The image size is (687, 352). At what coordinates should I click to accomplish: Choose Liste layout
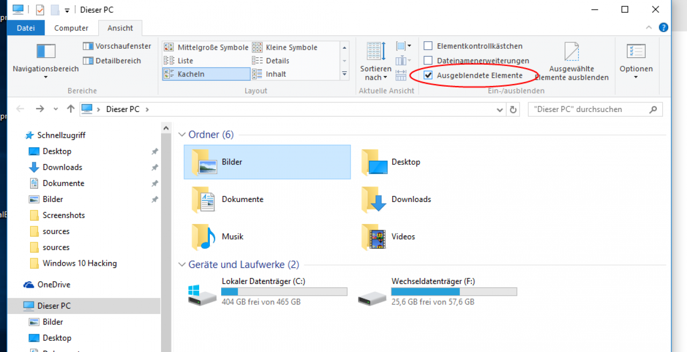(179, 61)
